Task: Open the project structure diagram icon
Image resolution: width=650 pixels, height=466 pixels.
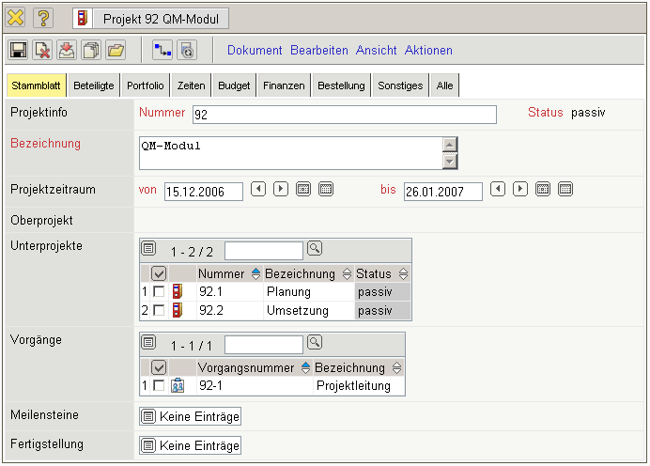Action: click(162, 51)
